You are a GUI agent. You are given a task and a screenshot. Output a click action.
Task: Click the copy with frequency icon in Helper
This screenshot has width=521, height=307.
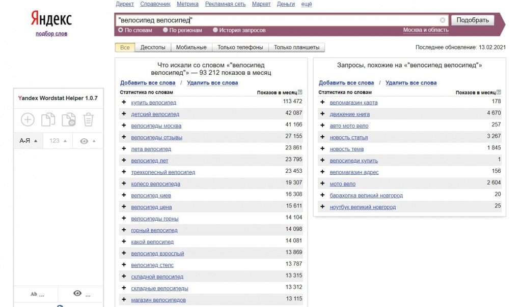[x=68, y=119]
